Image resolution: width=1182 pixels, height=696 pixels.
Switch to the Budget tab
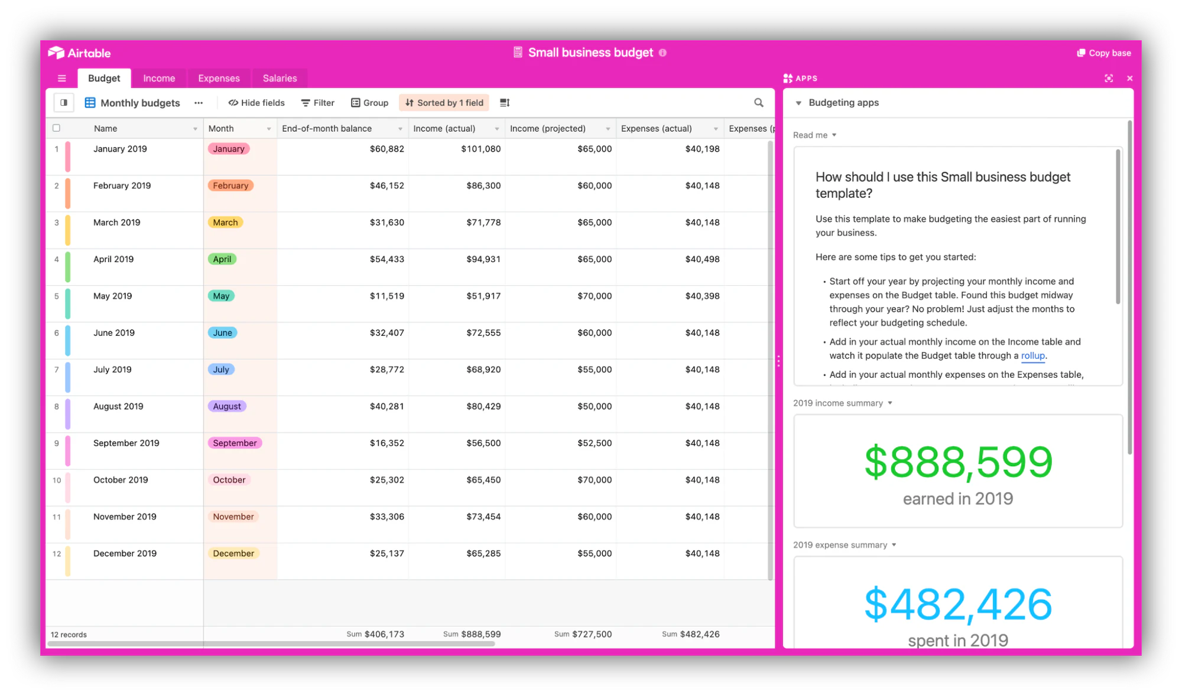(x=104, y=78)
